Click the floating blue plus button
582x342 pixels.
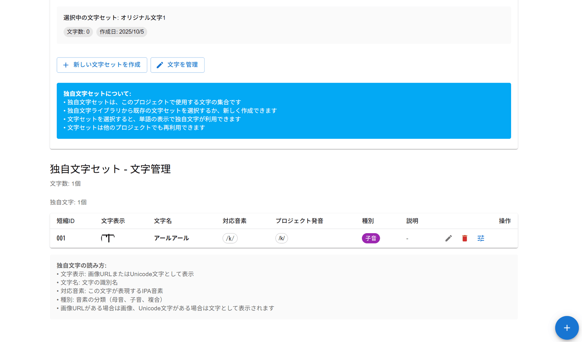pyautogui.click(x=567, y=328)
